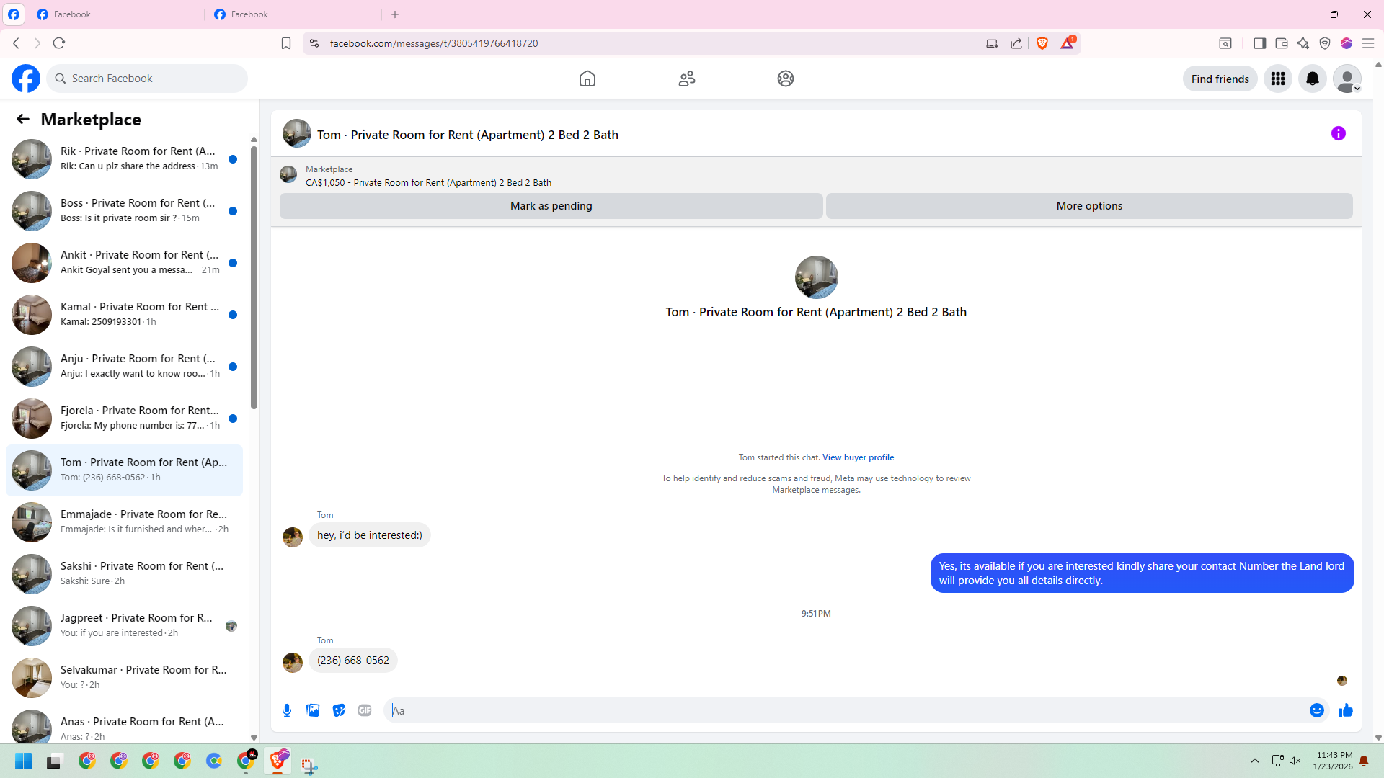This screenshot has width=1384, height=778.
Task: Show hidden system tray icons
Action: [1254, 761]
